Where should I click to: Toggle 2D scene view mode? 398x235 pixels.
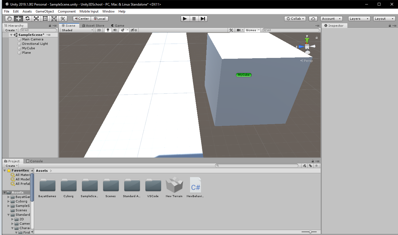[99, 30]
